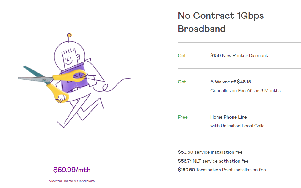Click the $150 New Router Discount text
Screen dimensions: 301x188
click(239, 56)
